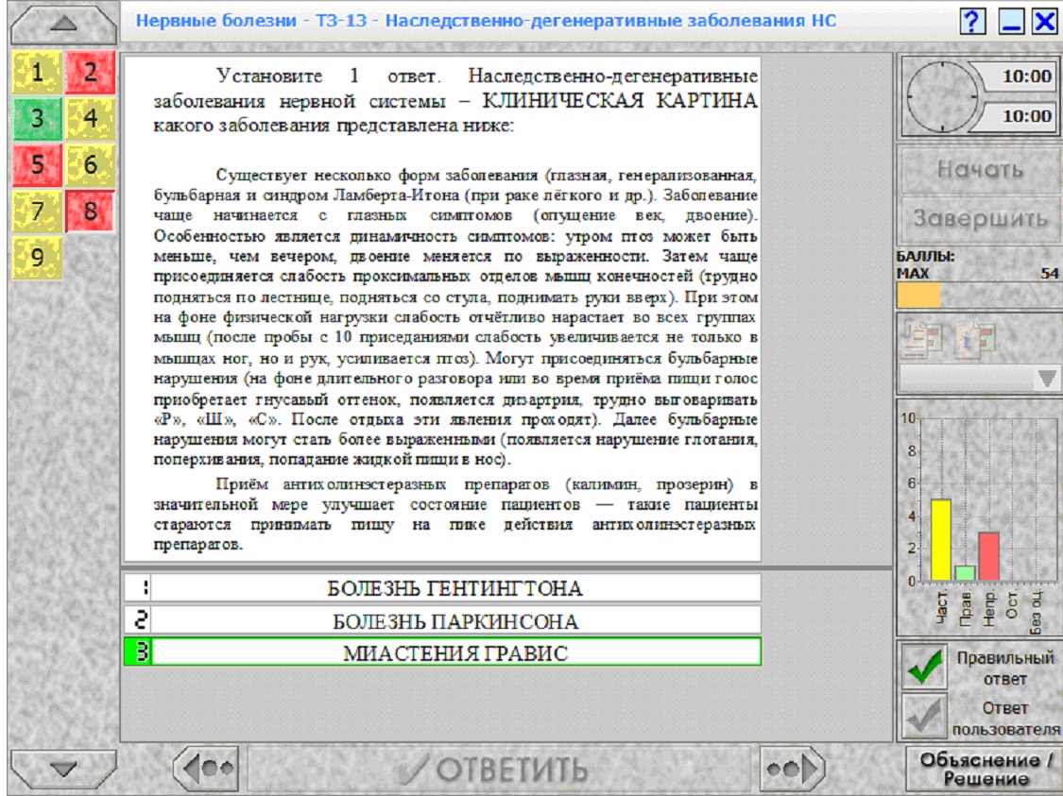1063x796 pixels.
Task: Toggle Ответ пользователя checkmark
Action: (x=924, y=716)
